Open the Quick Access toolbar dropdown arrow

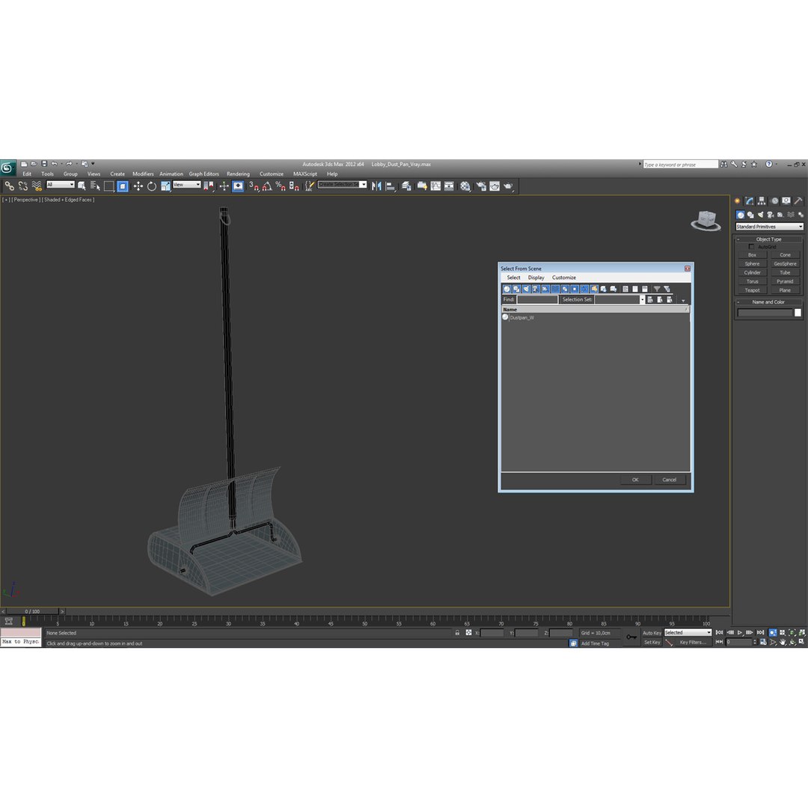(94, 164)
